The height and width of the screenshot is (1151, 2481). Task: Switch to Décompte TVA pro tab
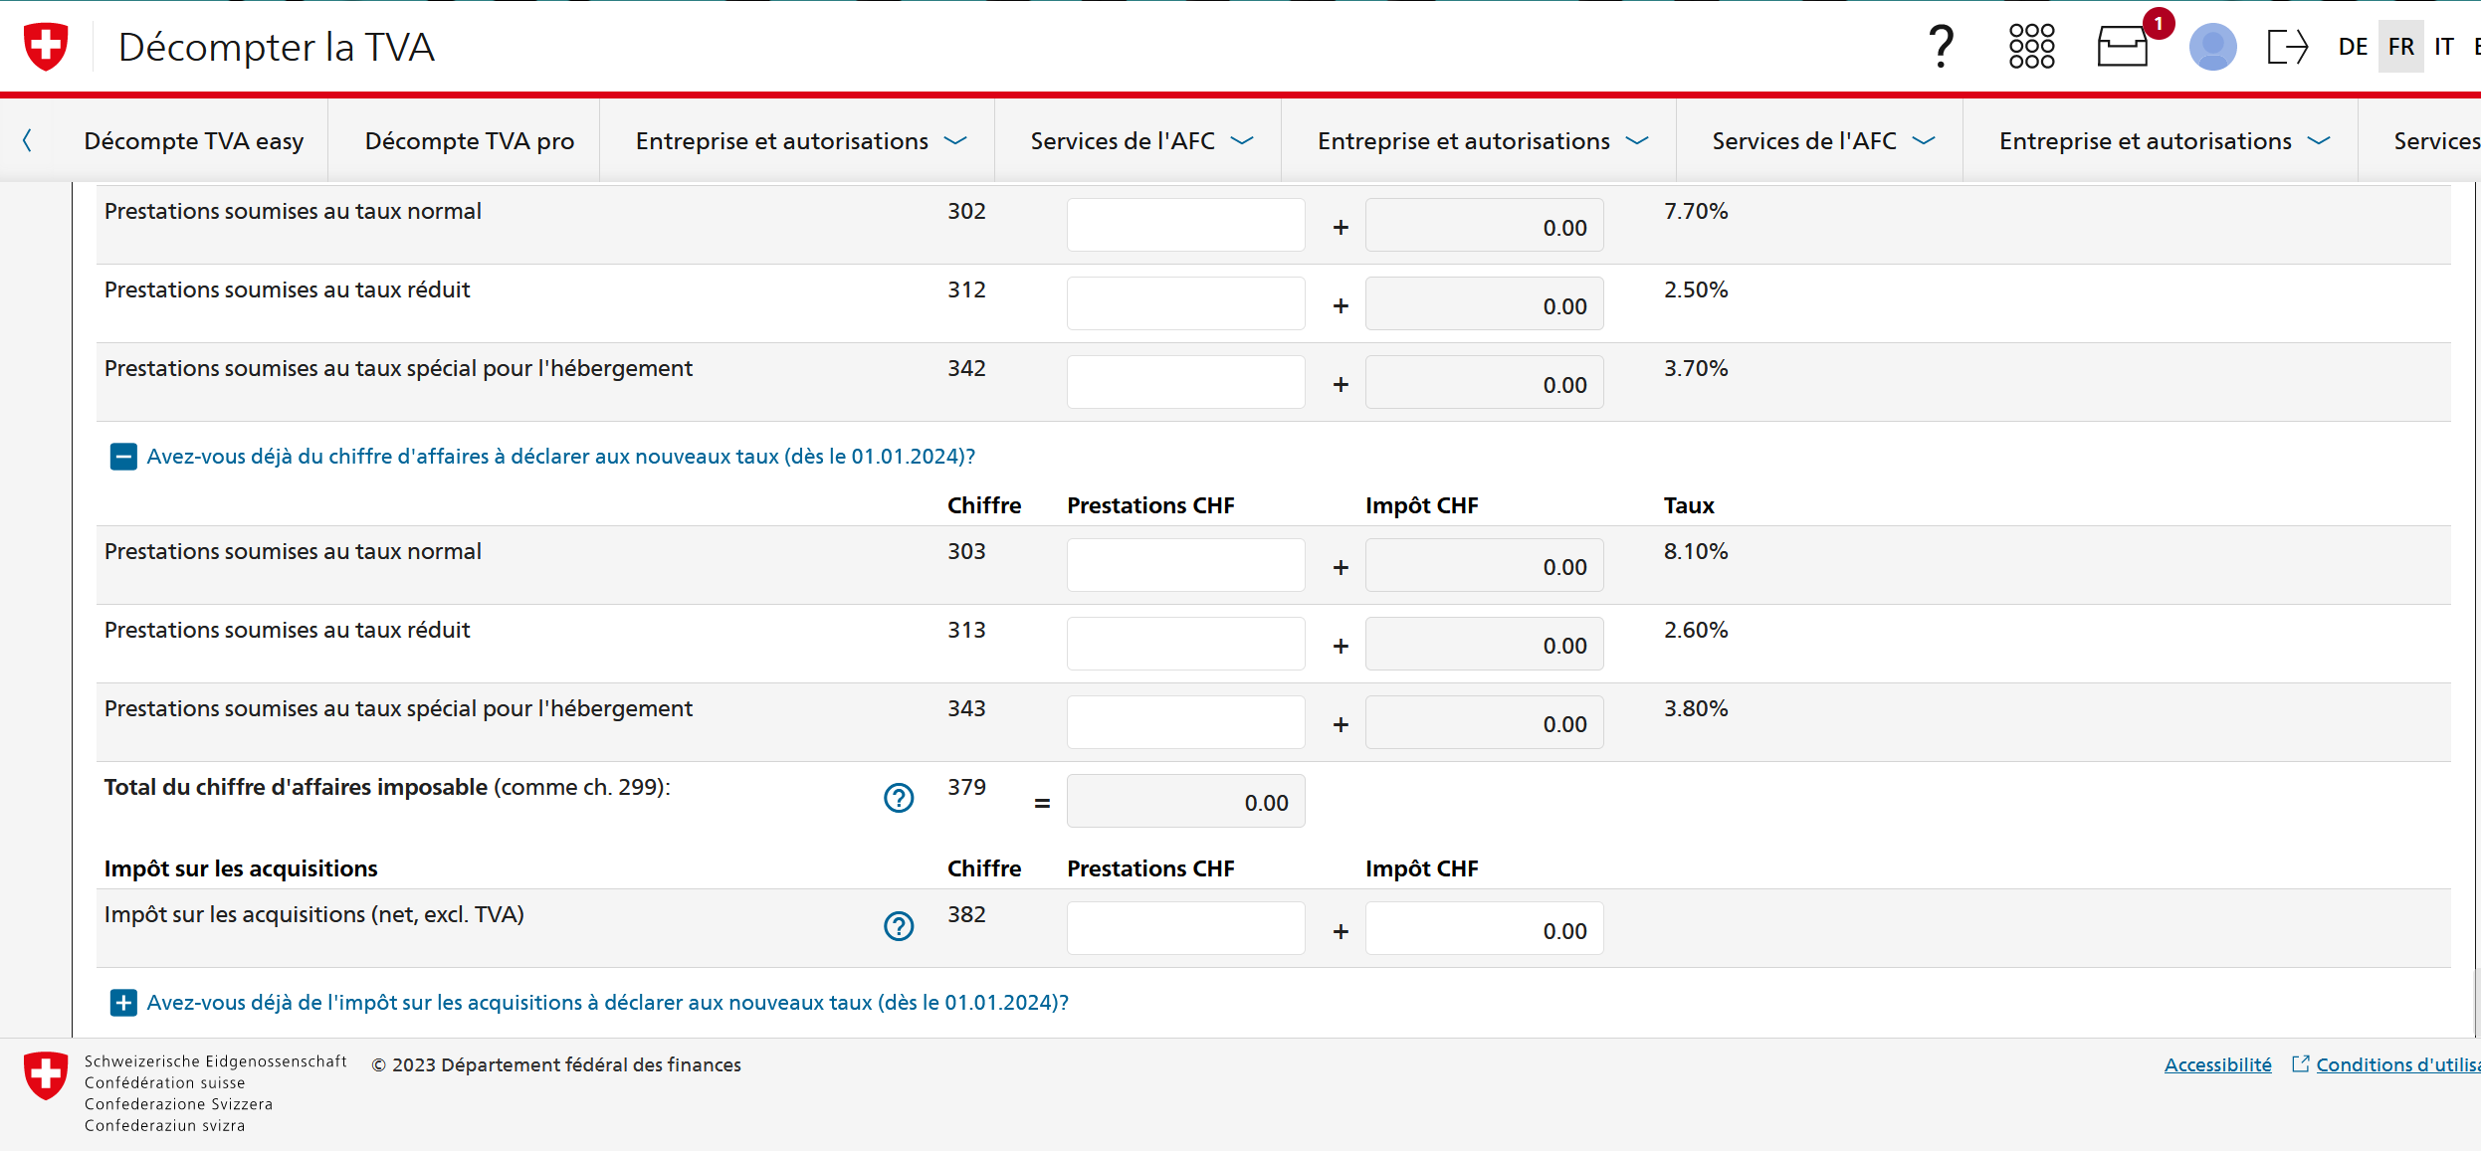[469, 141]
